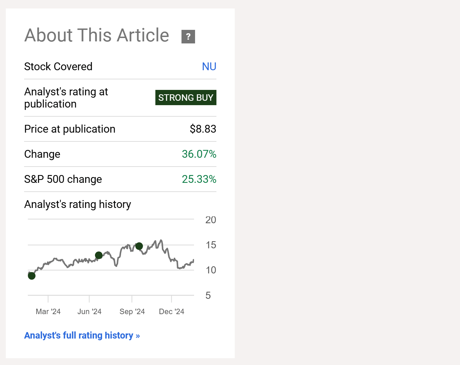Click the June rating marker dot
This screenshot has width=460, height=365.
click(x=99, y=255)
